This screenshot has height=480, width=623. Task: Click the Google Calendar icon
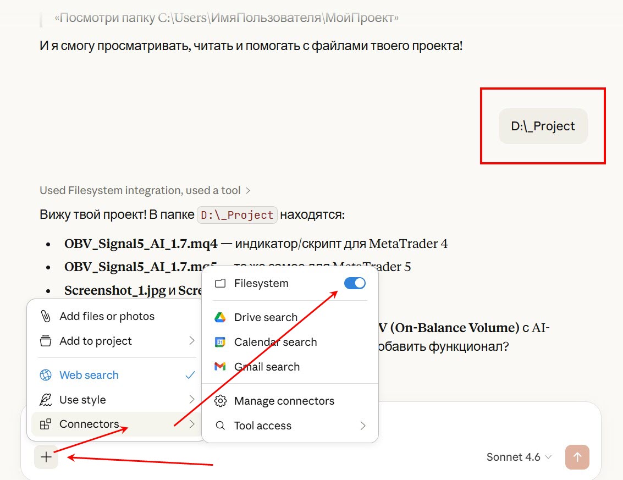(x=220, y=342)
